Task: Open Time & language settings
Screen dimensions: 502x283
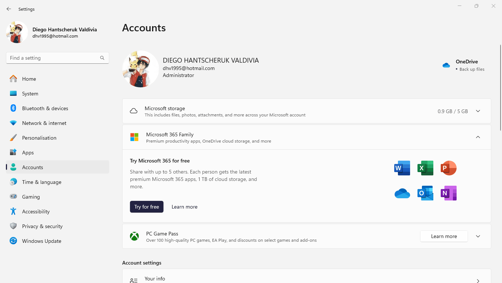Action: (x=58, y=182)
